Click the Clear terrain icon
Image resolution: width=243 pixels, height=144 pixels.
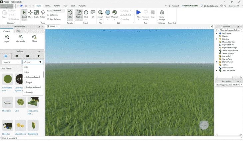(x=34, y=38)
